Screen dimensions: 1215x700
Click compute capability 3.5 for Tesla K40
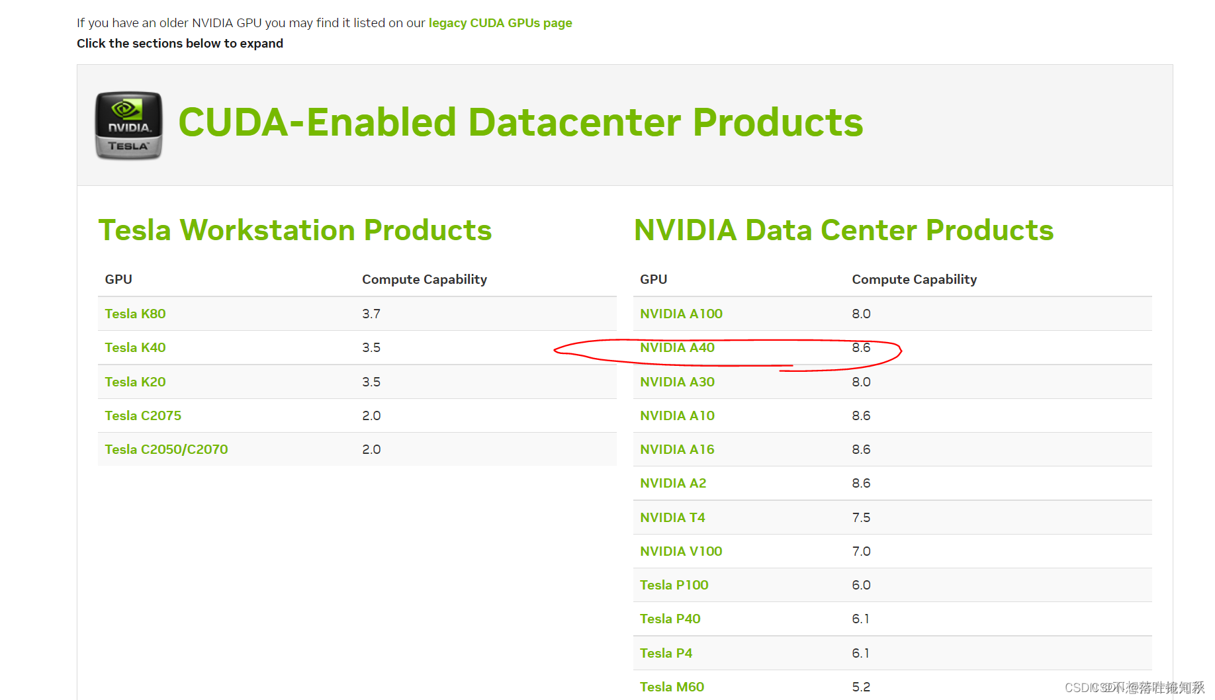[x=371, y=347]
